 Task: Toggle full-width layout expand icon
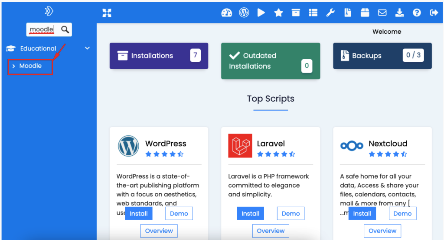[107, 13]
